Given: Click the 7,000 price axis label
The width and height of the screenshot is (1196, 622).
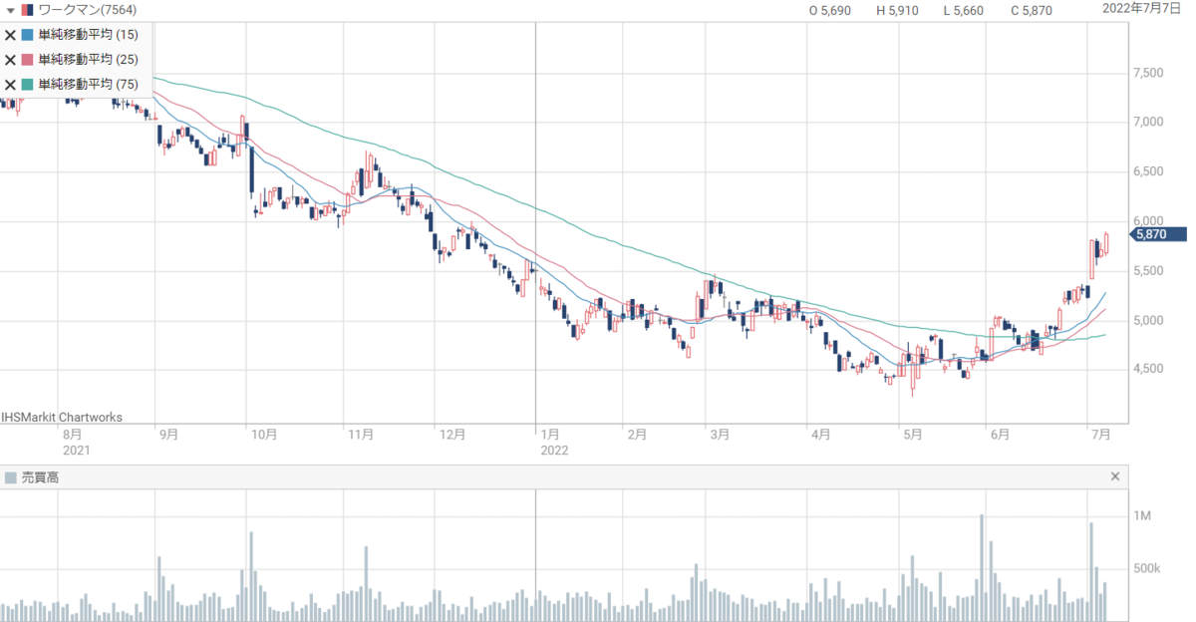Looking at the screenshot, I should click(x=1148, y=122).
